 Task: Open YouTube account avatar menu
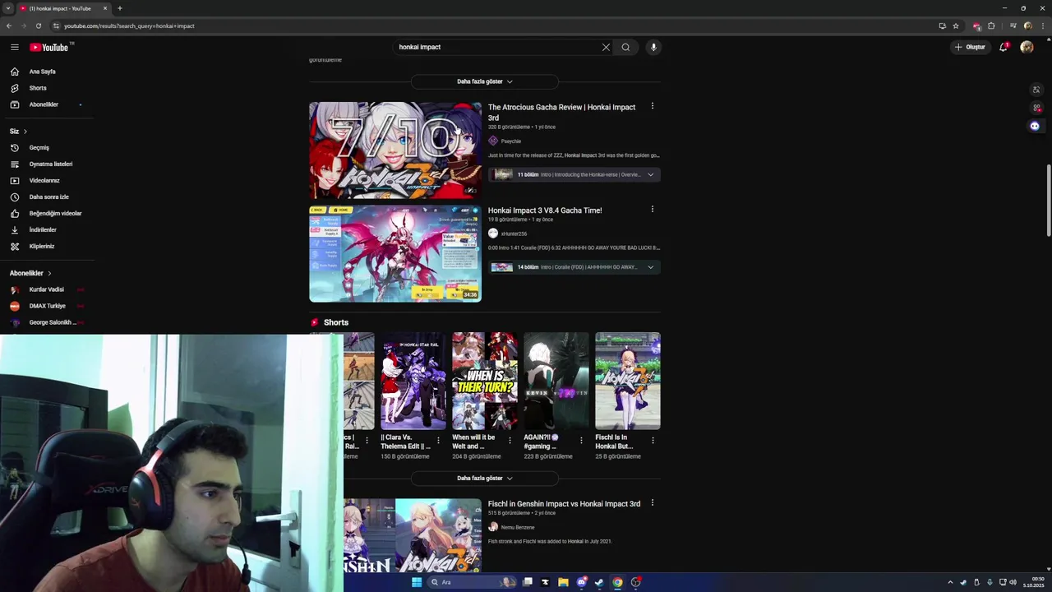1027,47
